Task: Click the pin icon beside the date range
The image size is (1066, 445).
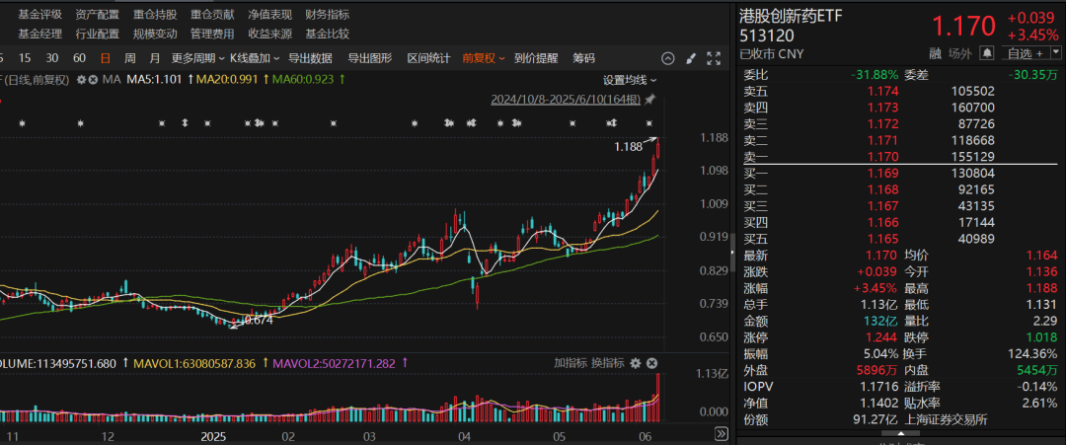Action: tap(651, 100)
